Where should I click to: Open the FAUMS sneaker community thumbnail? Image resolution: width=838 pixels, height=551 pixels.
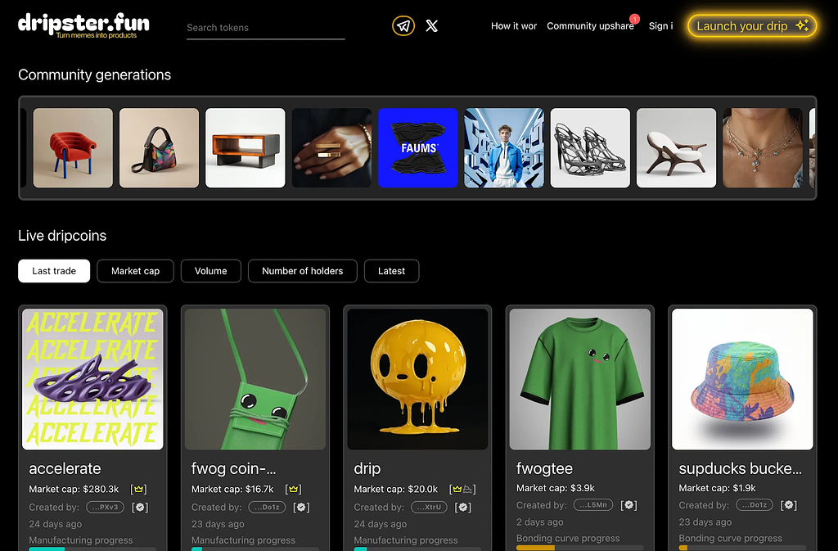tap(418, 148)
